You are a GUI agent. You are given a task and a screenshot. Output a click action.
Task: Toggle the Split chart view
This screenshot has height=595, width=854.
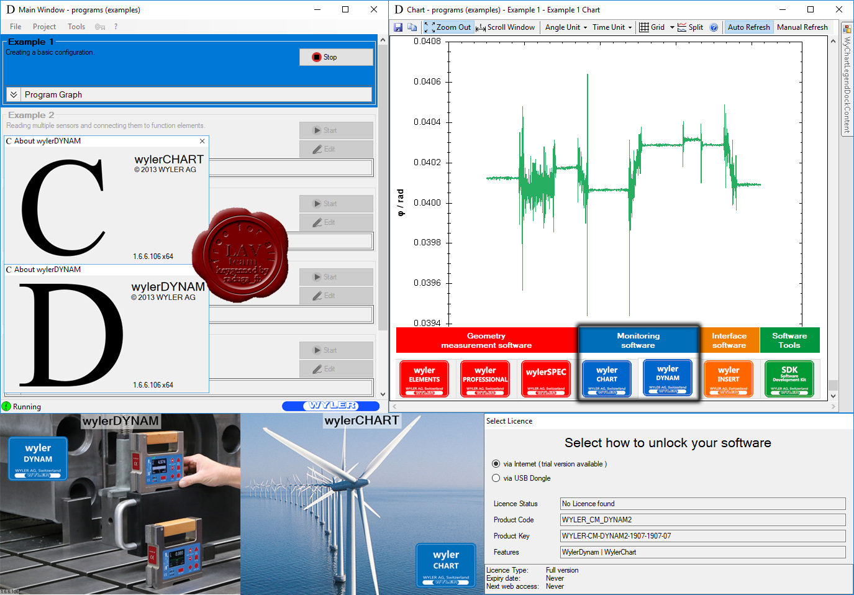690,27
